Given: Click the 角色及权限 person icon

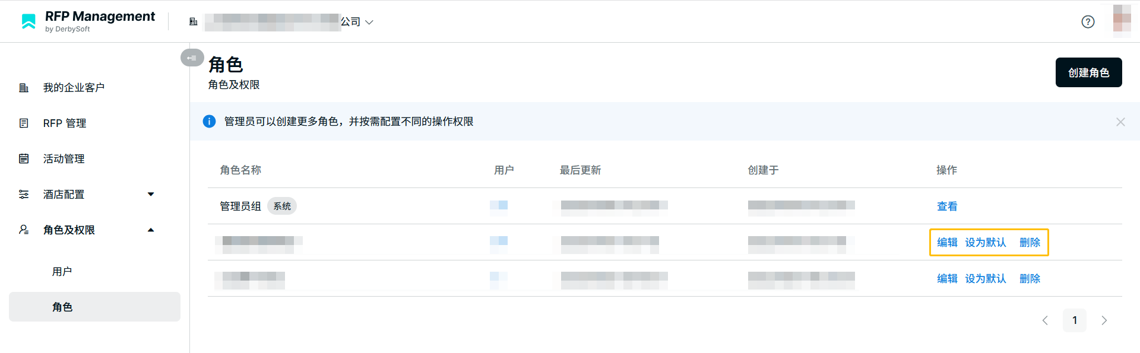Looking at the screenshot, I should [24, 230].
